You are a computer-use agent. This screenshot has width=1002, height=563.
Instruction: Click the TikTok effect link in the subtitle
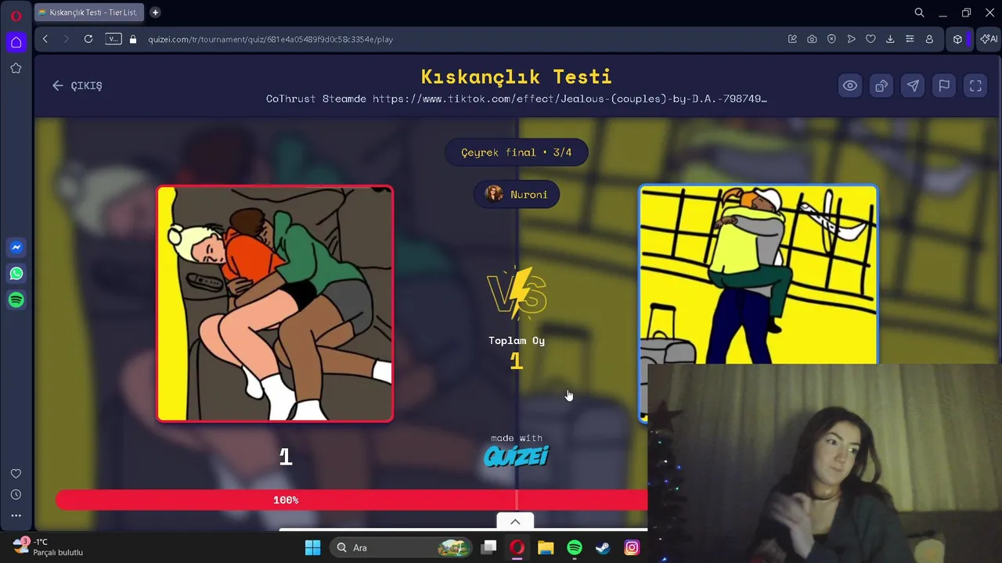(x=570, y=99)
